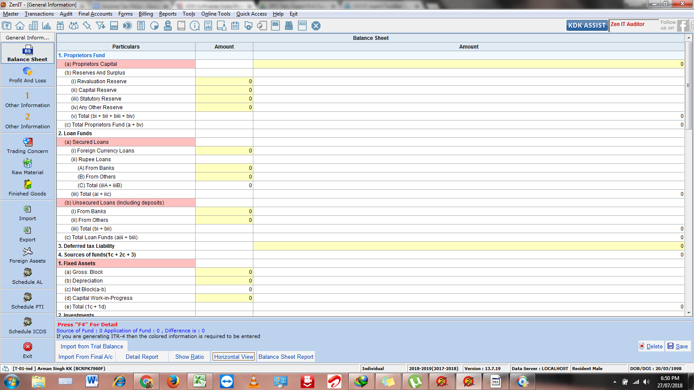Save the balance sheet
Image resolution: width=694 pixels, height=390 pixels.
click(678, 346)
